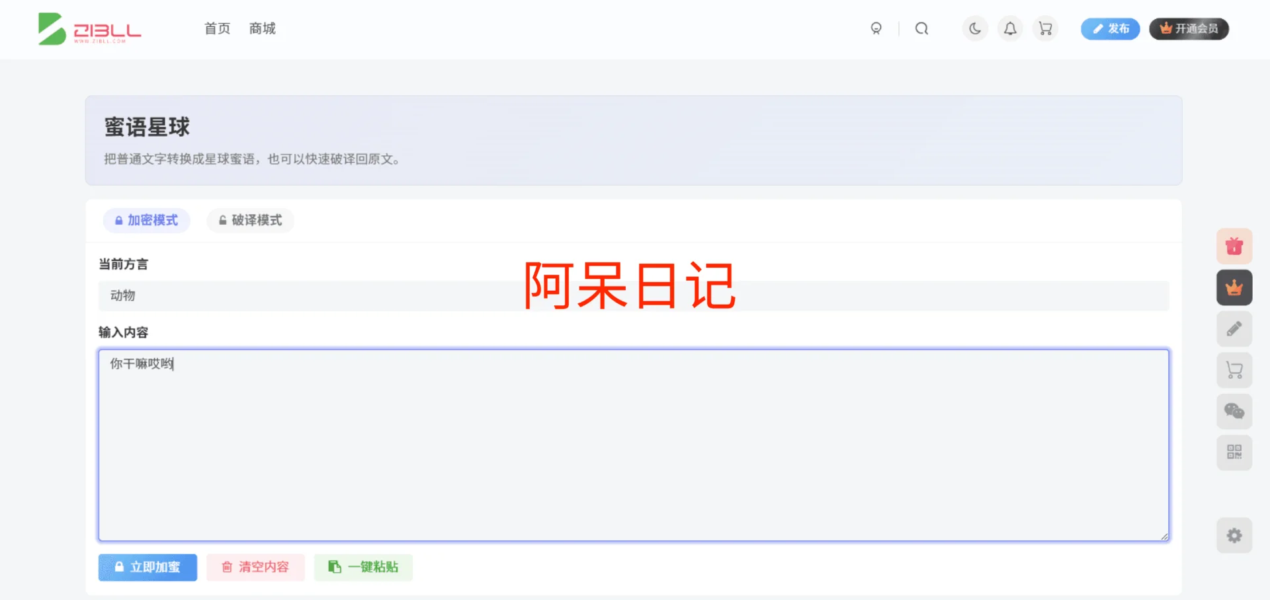Open the shopping cart icon in the header

(1045, 28)
